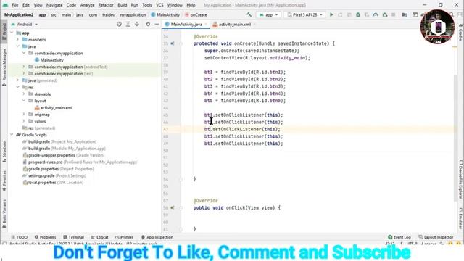The height and width of the screenshot is (261, 464).
Task: Open the Event Log panel
Action: 399,237
